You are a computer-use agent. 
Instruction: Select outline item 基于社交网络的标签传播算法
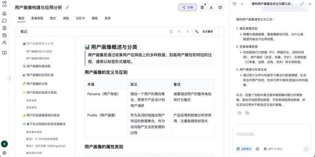[44, 124]
